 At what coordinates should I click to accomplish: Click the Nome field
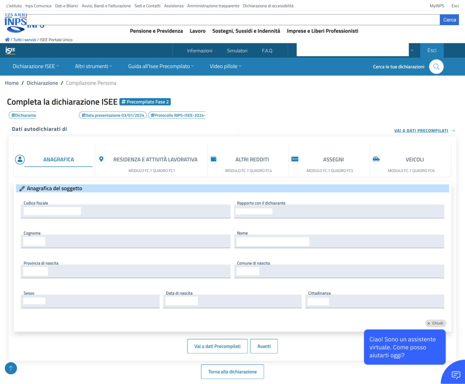coord(339,241)
